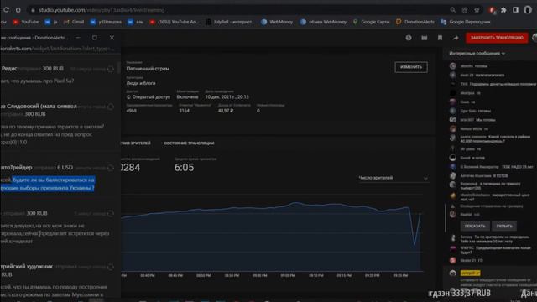
Task: Click the red Завершить трансляцию button
Action: [497, 38]
